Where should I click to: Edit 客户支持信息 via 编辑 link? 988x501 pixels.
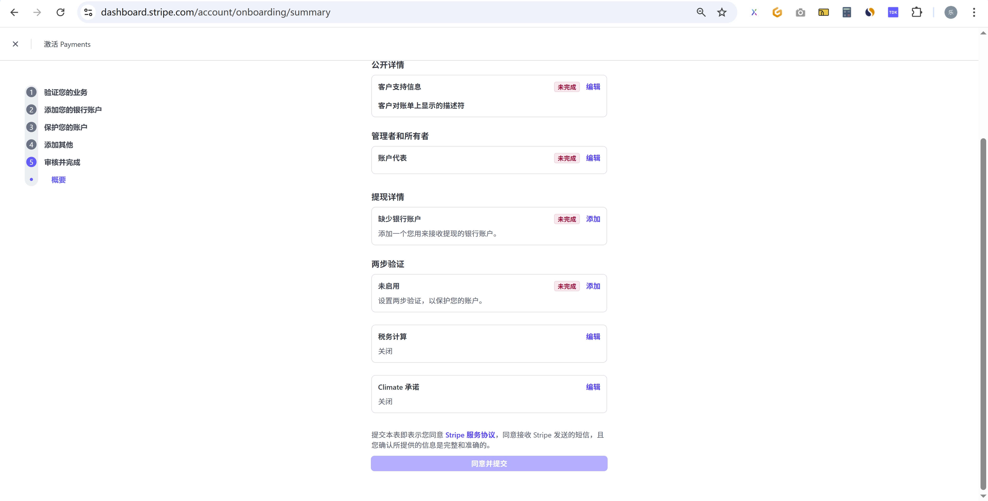point(593,87)
